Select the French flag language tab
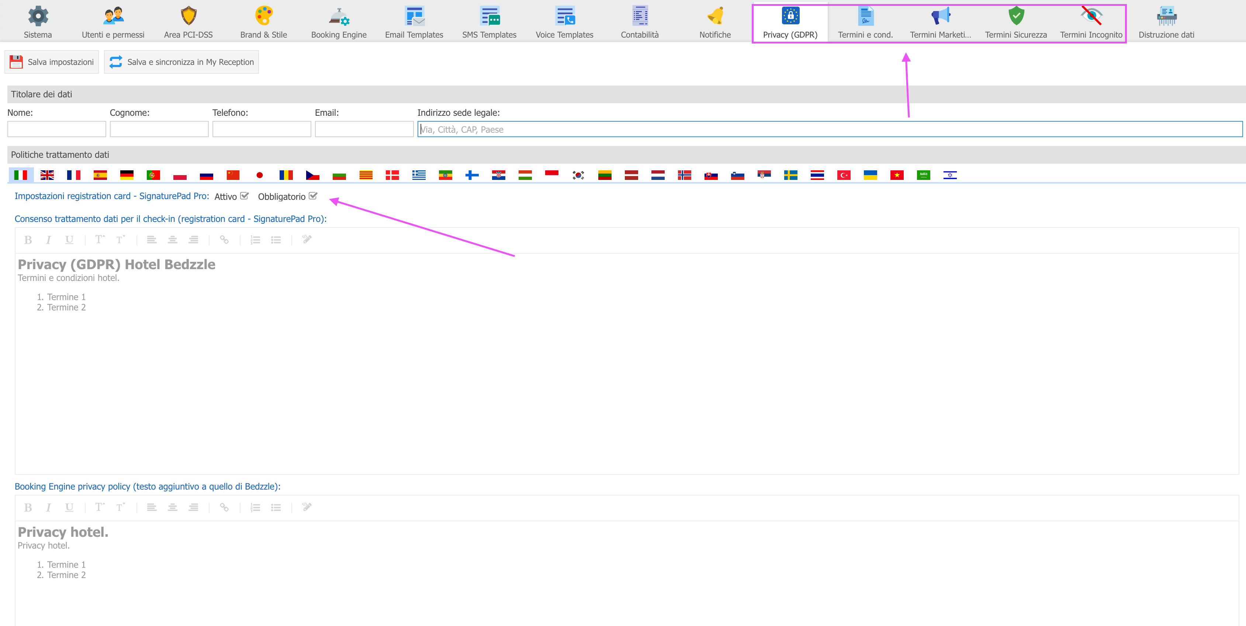Image resolution: width=1246 pixels, height=626 pixels. (x=73, y=175)
